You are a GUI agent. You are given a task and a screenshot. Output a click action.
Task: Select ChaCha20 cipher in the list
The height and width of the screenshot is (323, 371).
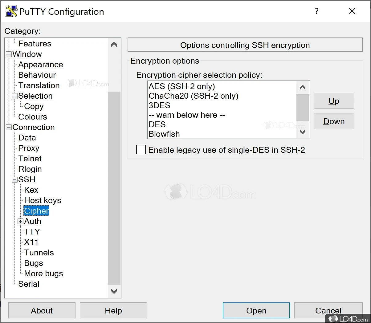[193, 96]
